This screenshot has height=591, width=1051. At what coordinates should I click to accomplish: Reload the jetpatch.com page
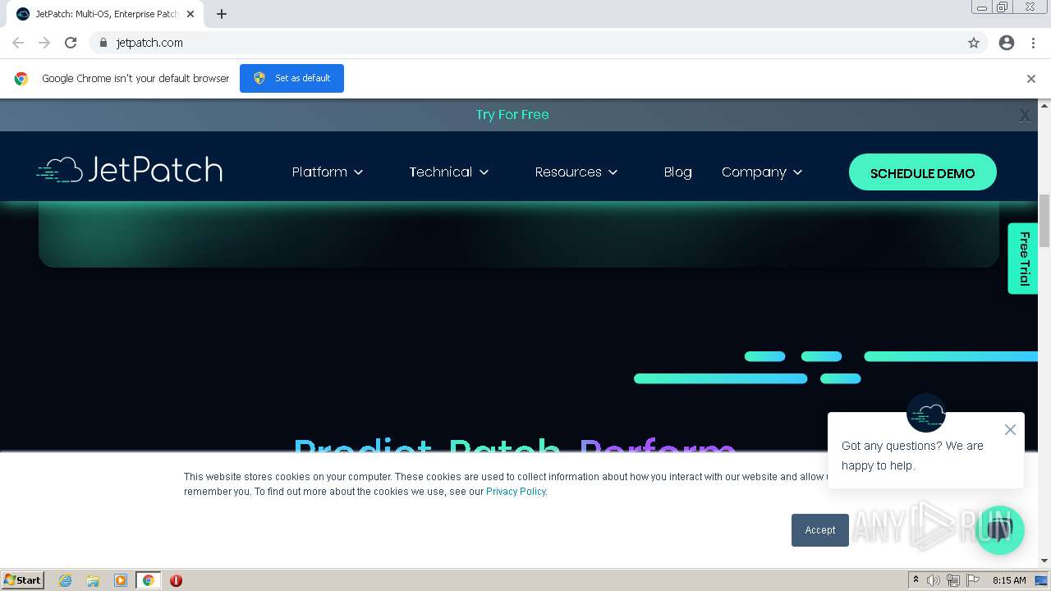pyautogui.click(x=71, y=43)
